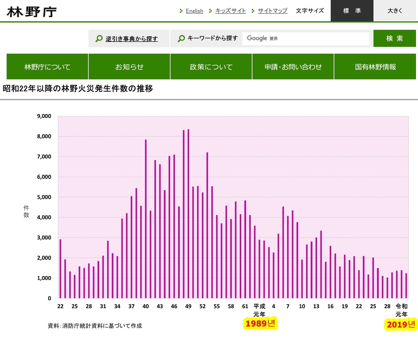Click the arrow bullet before キッズサイト
Image resolution: width=418 pixels, height=338 pixels.
(210, 11)
